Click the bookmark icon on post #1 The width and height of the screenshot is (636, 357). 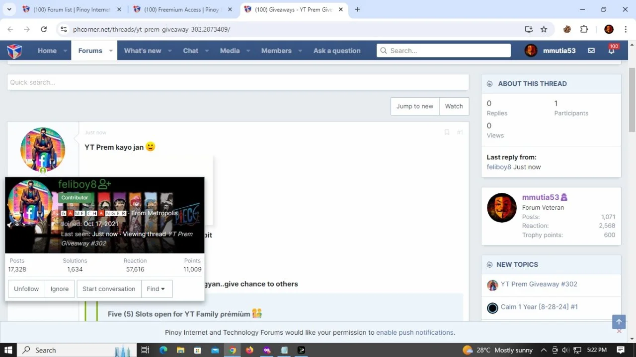(447, 132)
